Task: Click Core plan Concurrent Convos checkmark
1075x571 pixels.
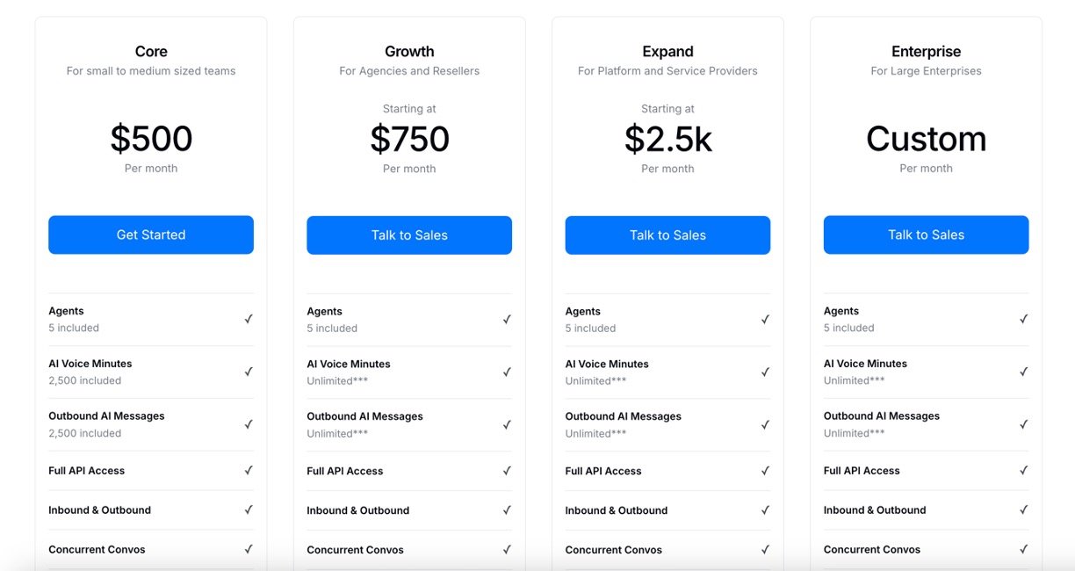Action: coord(249,549)
